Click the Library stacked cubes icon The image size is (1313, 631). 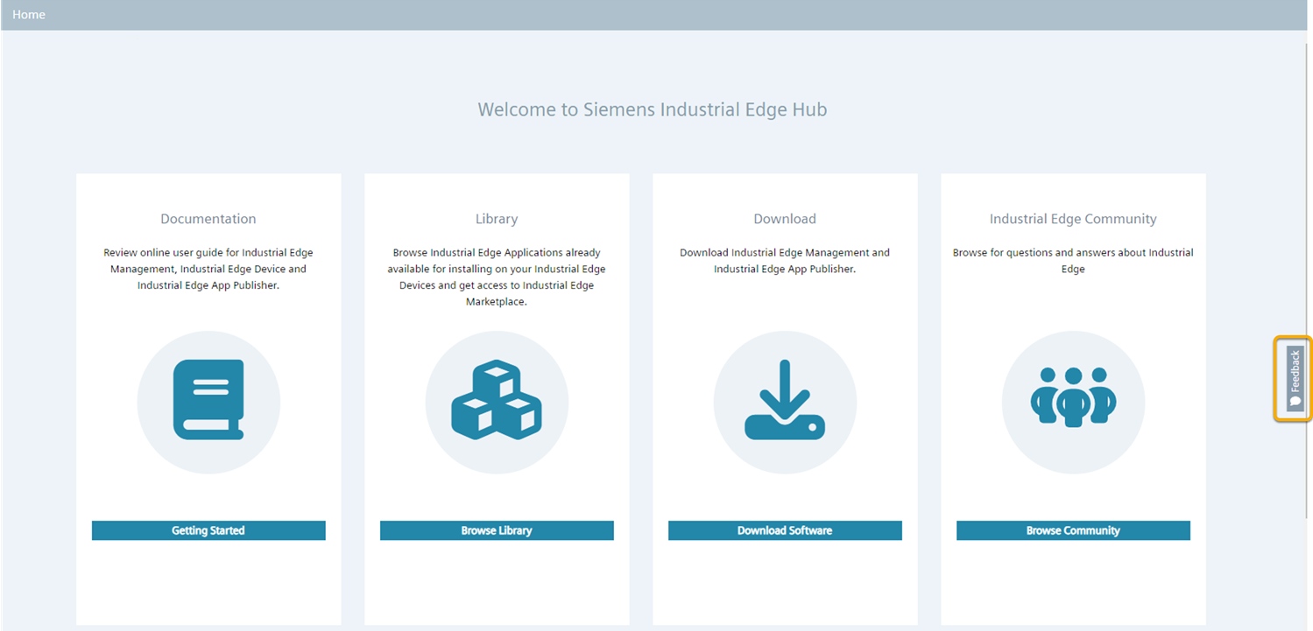496,402
